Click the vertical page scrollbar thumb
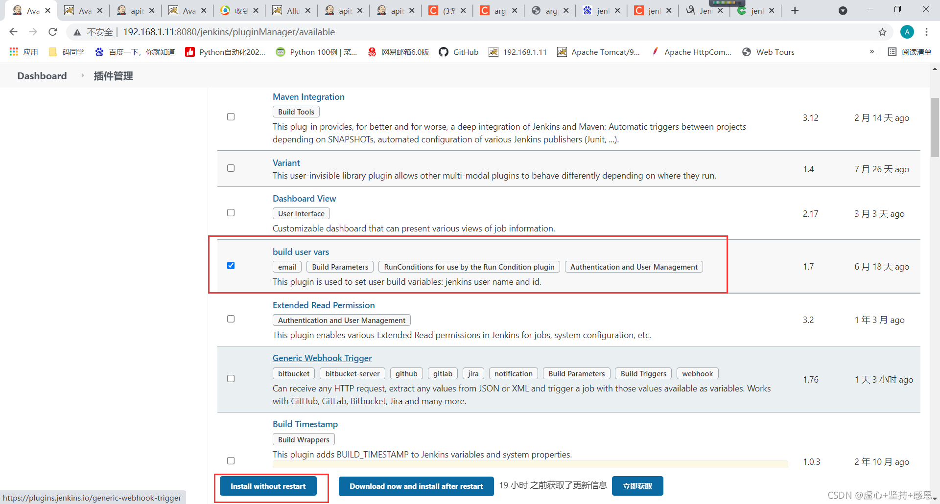940x504 pixels. (935, 127)
